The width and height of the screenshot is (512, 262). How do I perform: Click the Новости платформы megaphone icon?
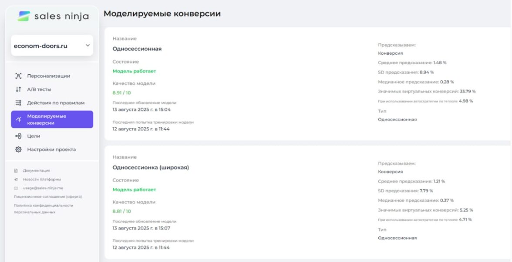pos(16,179)
